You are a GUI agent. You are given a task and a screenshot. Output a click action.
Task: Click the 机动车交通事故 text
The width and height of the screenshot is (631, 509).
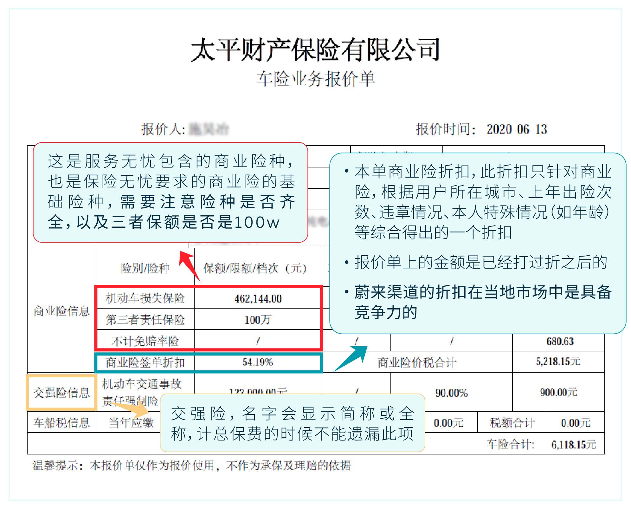click(x=142, y=384)
